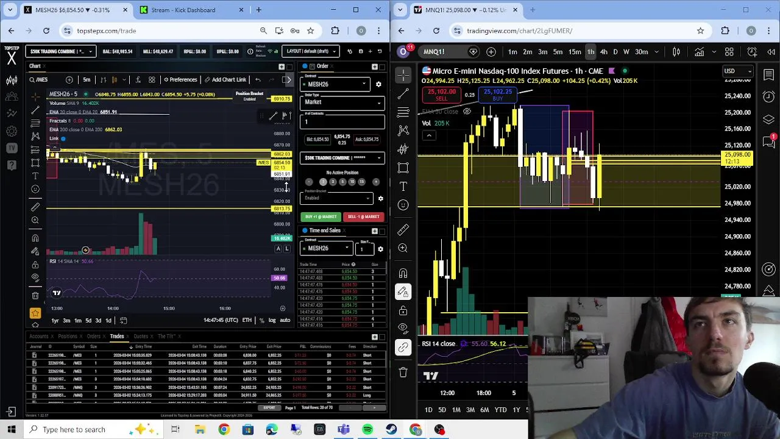Switch to the Orders tab
This screenshot has width=780, height=439.
[x=93, y=337]
